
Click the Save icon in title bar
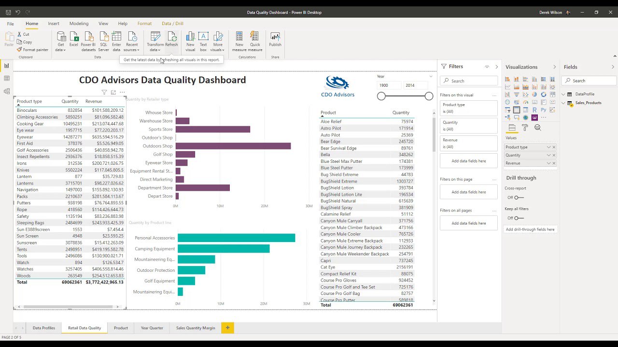coord(8,12)
